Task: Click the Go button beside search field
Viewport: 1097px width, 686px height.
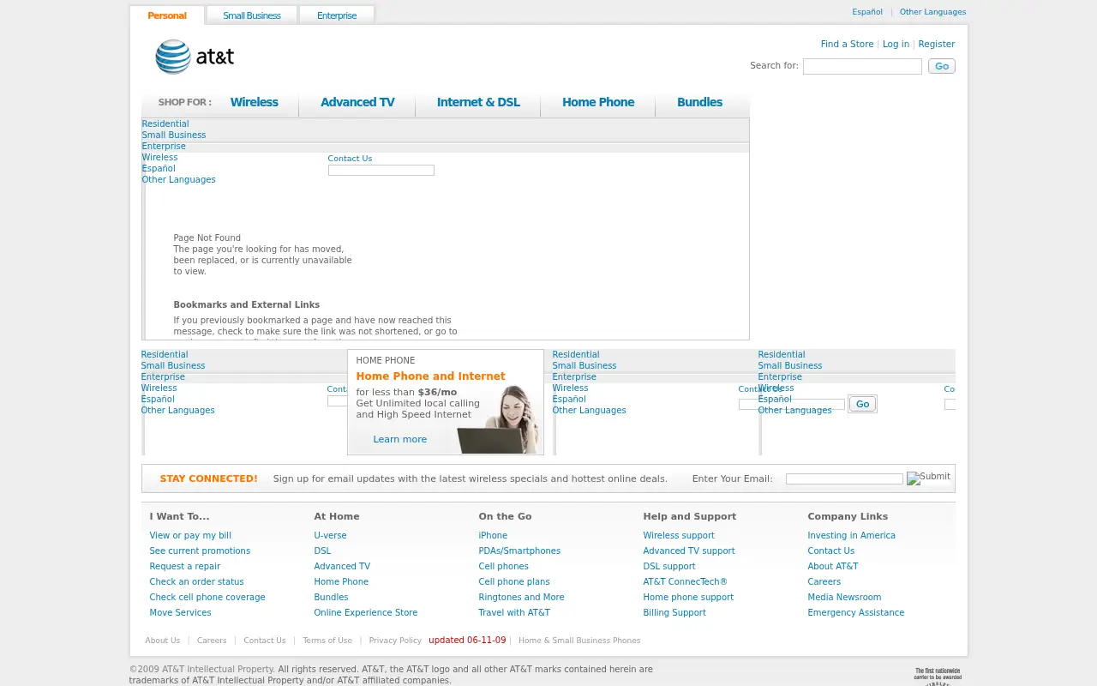Action: [942, 66]
